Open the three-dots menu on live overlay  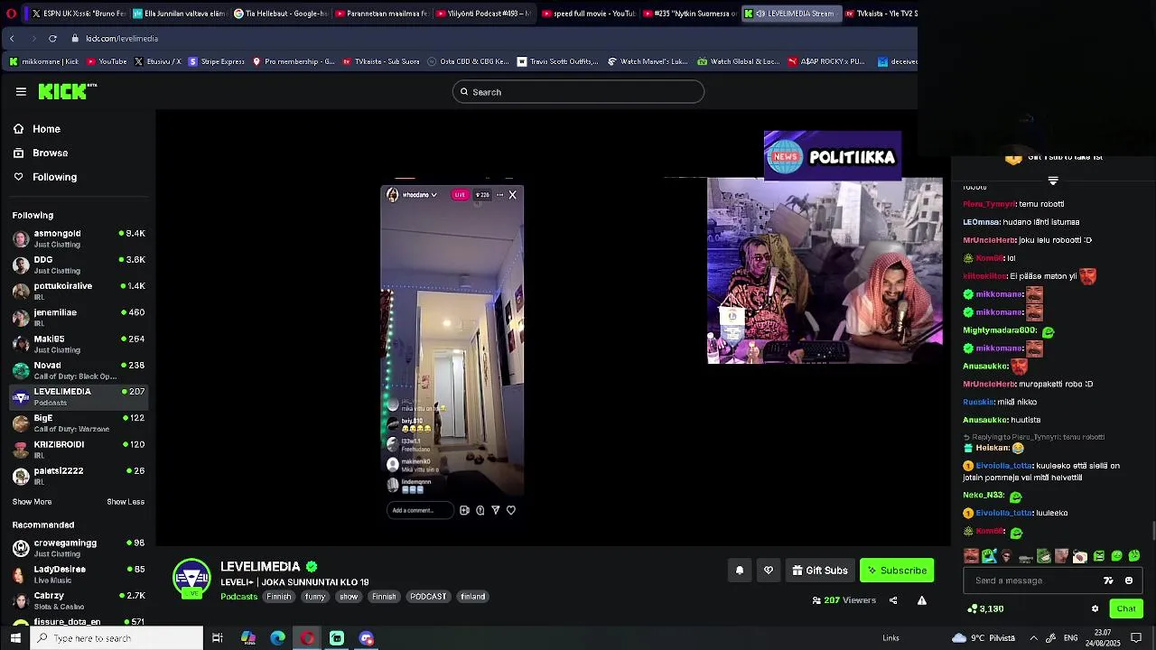499,195
